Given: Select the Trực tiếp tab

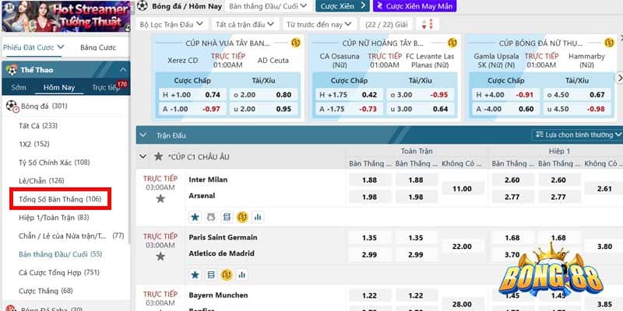Looking at the screenshot, I should click(x=106, y=87).
